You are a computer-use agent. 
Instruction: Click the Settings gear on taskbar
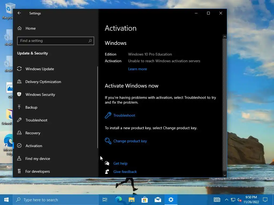[x=171, y=200]
